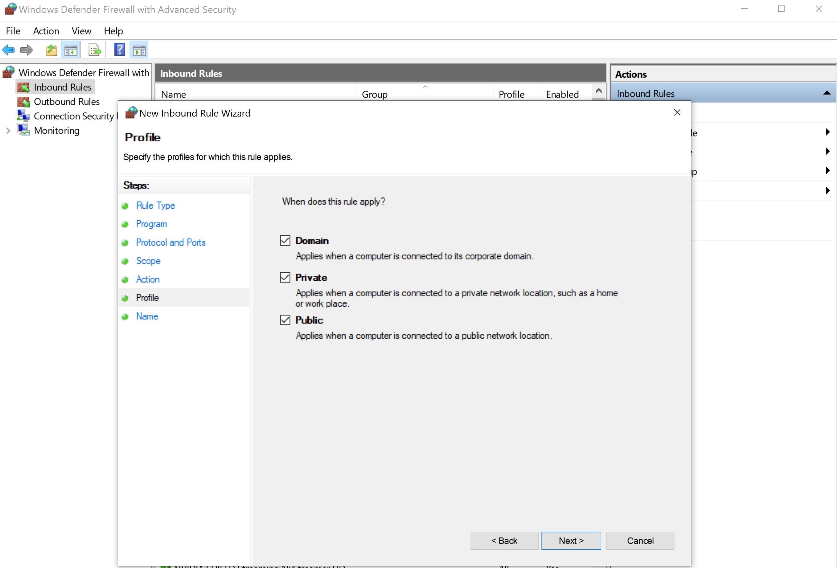Screen dimensions: 837x568
Task: Cancel the New Inbound Rule Wizard
Action: 640,540
